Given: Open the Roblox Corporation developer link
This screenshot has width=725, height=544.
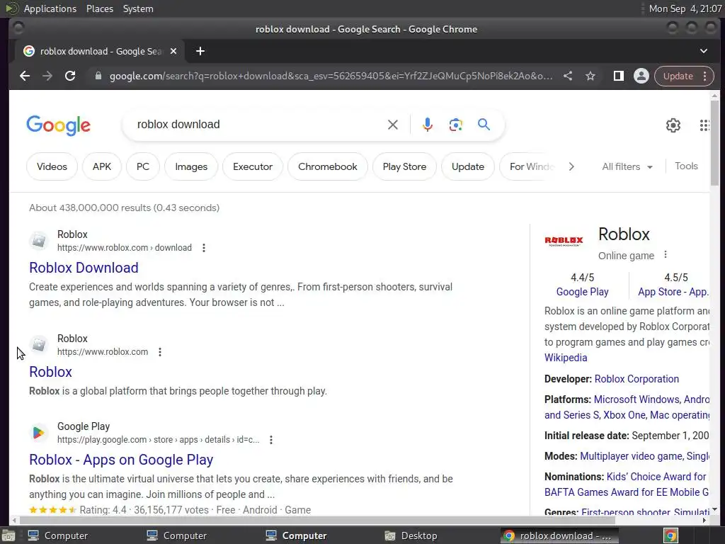Looking at the screenshot, I should pos(636,379).
